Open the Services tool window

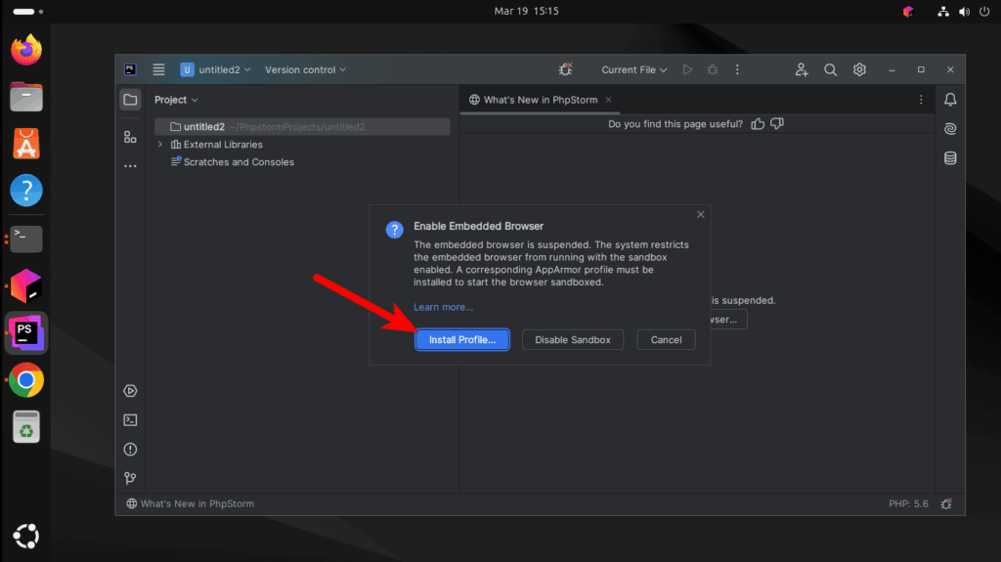coord(130,391)
